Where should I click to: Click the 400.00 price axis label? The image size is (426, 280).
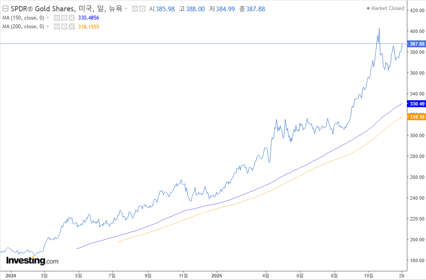pyautogui.click(x=417, y=31)
